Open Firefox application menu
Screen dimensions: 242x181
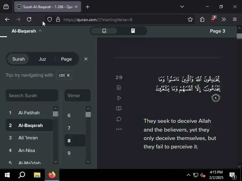pos(235,20)
